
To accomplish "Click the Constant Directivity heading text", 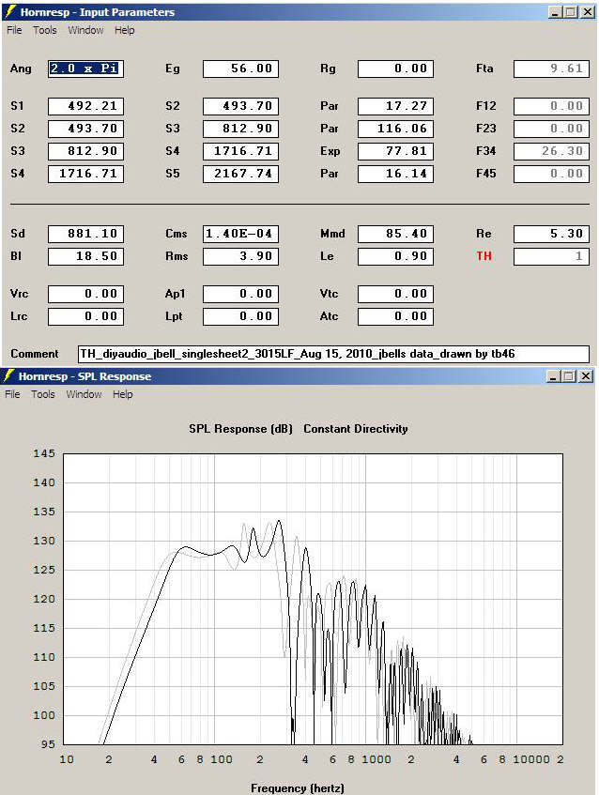I will coord(356,428).
